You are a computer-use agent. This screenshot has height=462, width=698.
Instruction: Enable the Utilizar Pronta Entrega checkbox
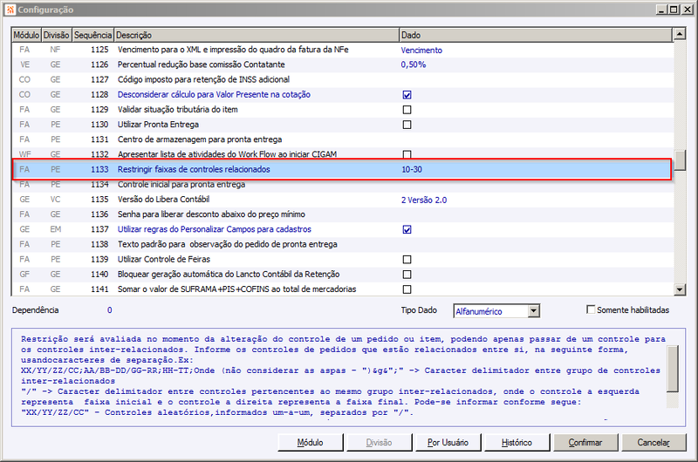pos(407,125)
